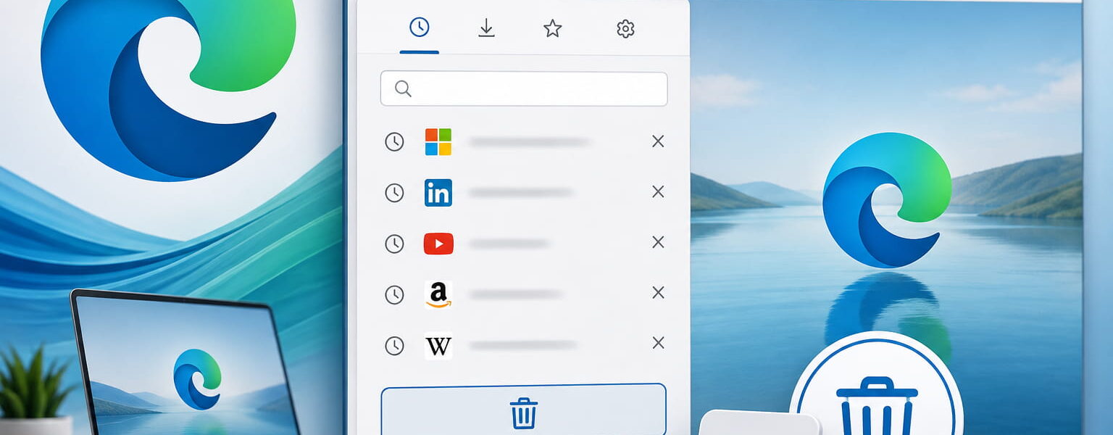Click the magnifier icon in search box

[x=404, y=89]
